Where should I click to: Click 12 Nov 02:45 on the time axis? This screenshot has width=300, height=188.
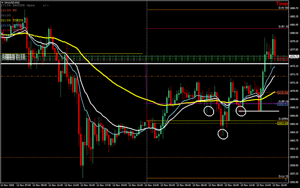[168, 185]
